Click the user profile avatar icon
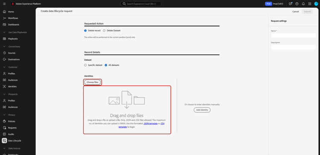 point(316,4)
